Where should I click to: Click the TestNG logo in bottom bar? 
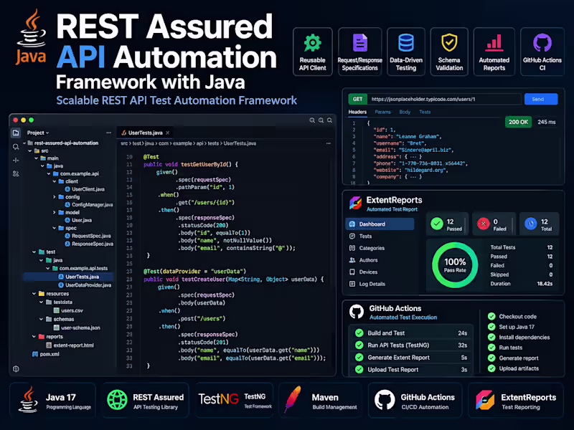pyautogui.click(x=218, y=399)
